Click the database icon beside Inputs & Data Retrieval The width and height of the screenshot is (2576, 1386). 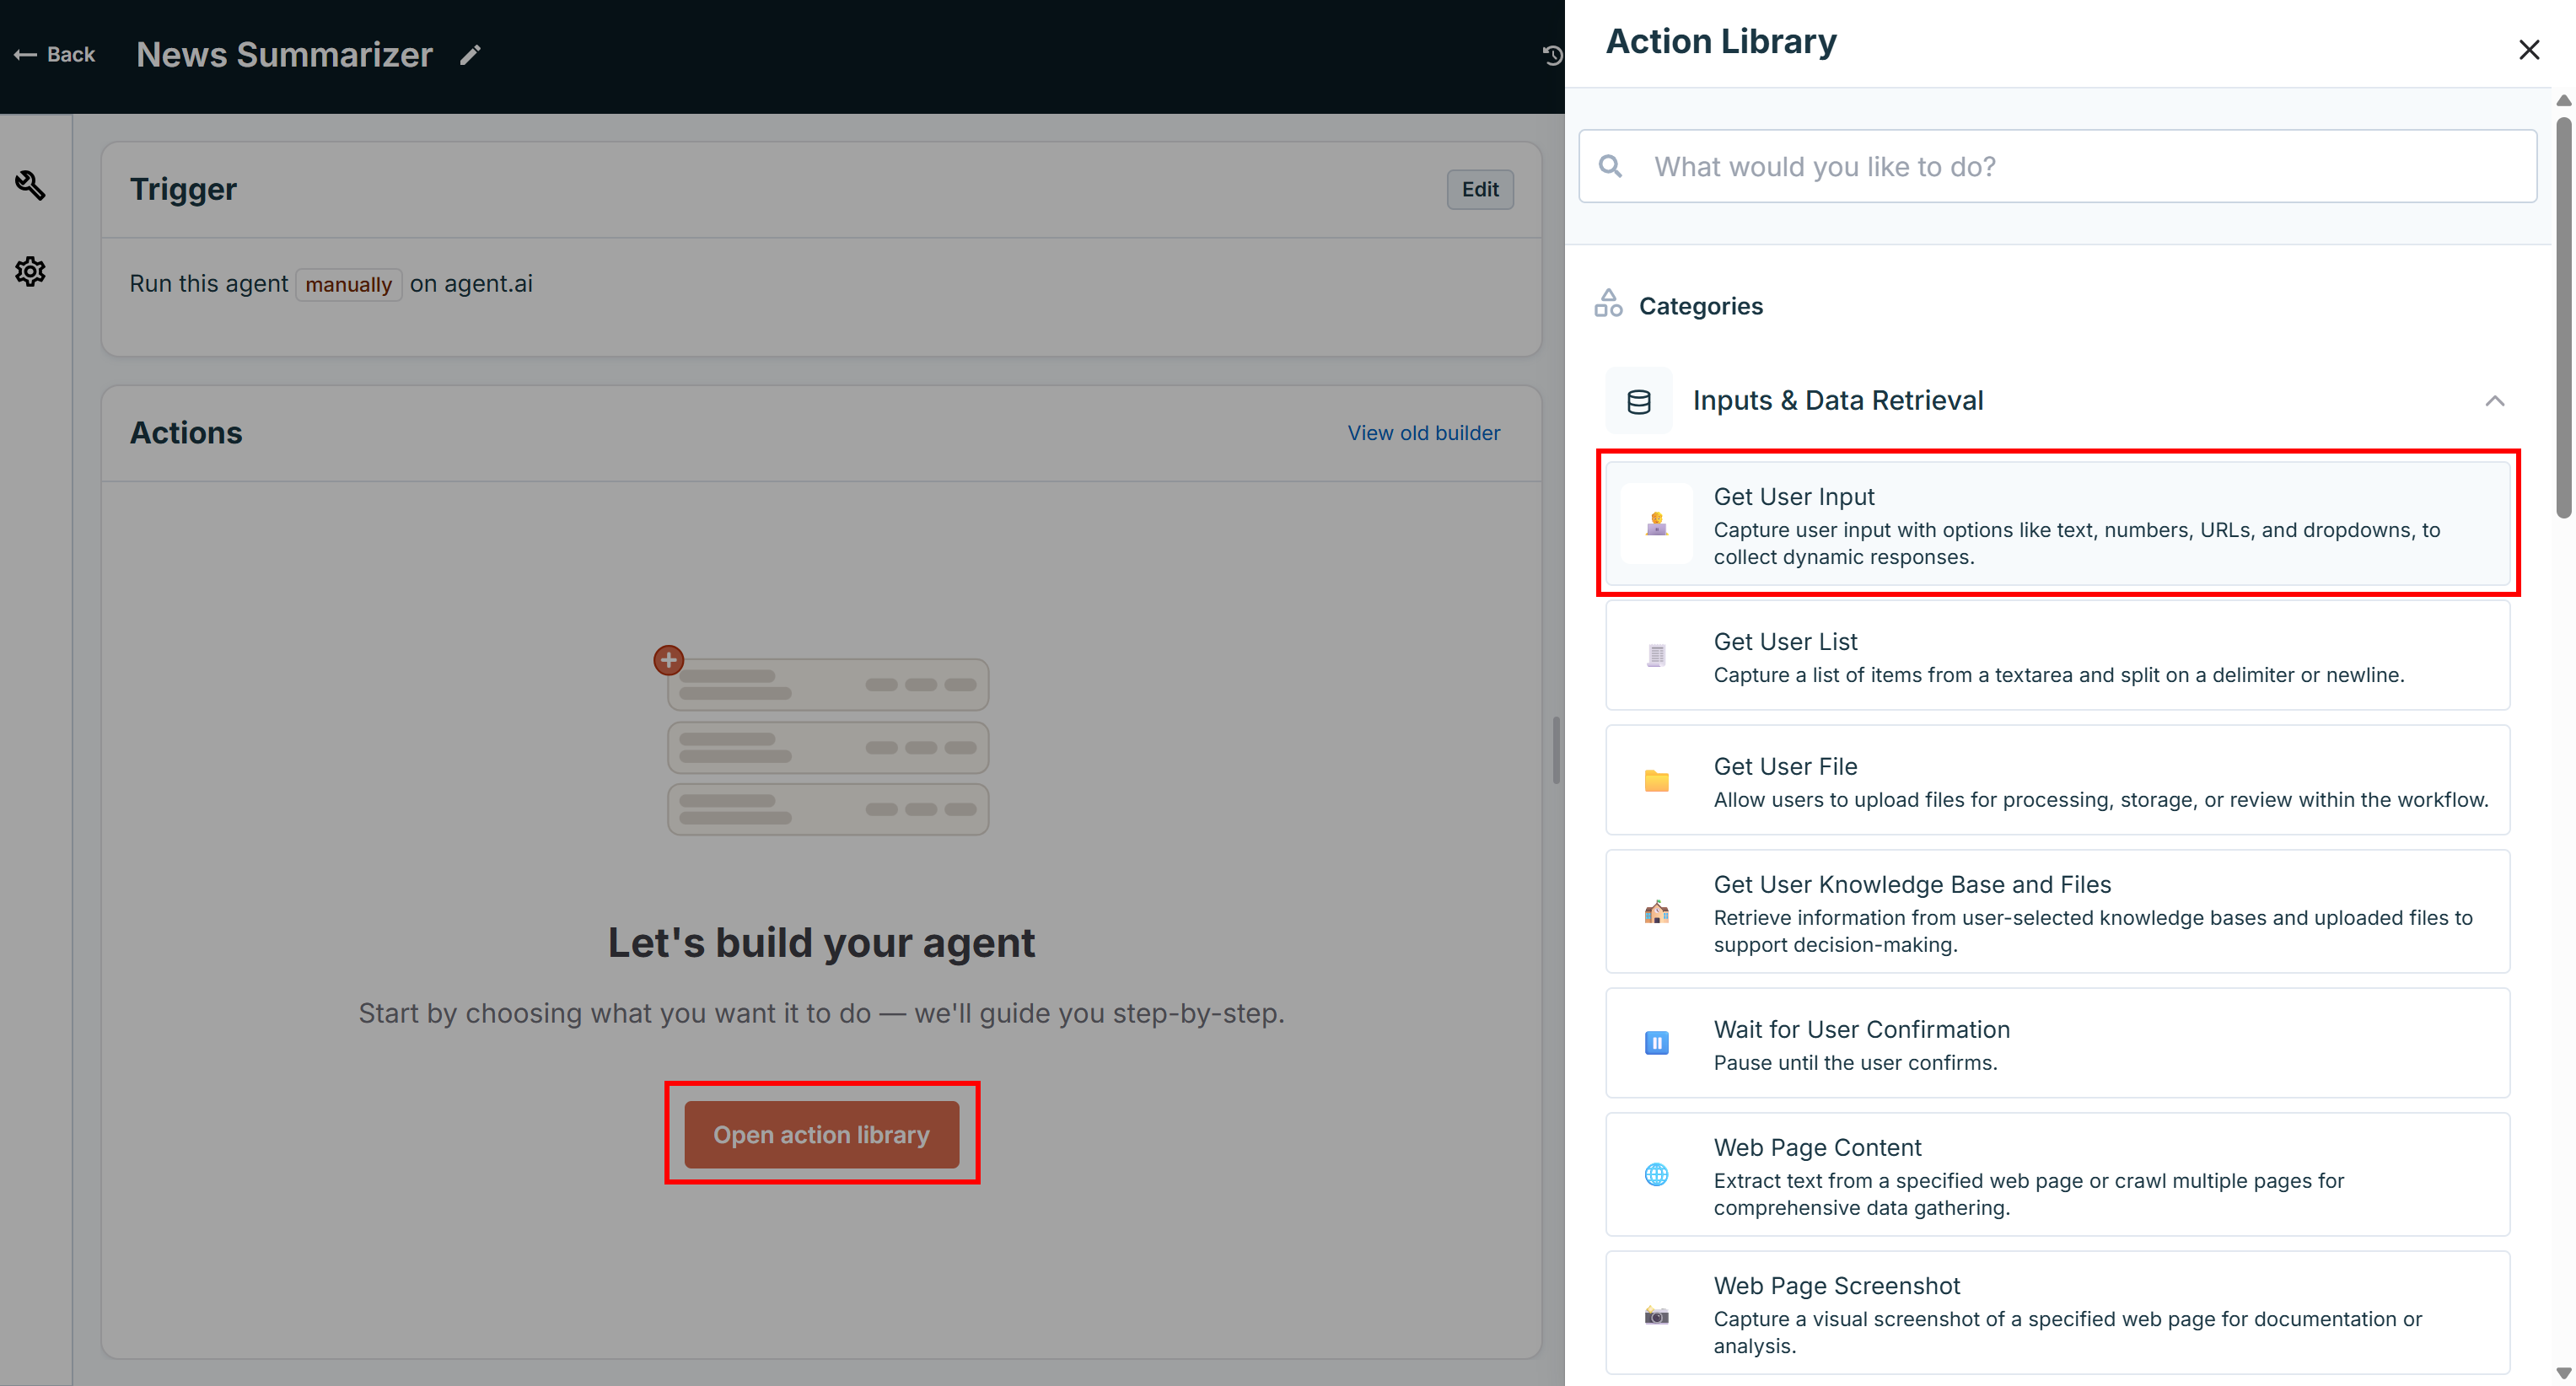[x=1638, y=399]
